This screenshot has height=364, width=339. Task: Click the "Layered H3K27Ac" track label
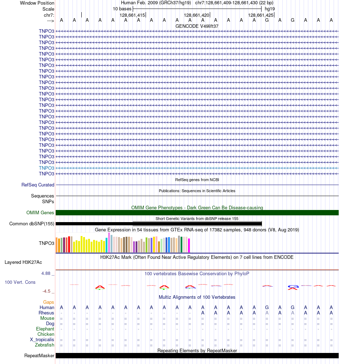click(23, 262)
